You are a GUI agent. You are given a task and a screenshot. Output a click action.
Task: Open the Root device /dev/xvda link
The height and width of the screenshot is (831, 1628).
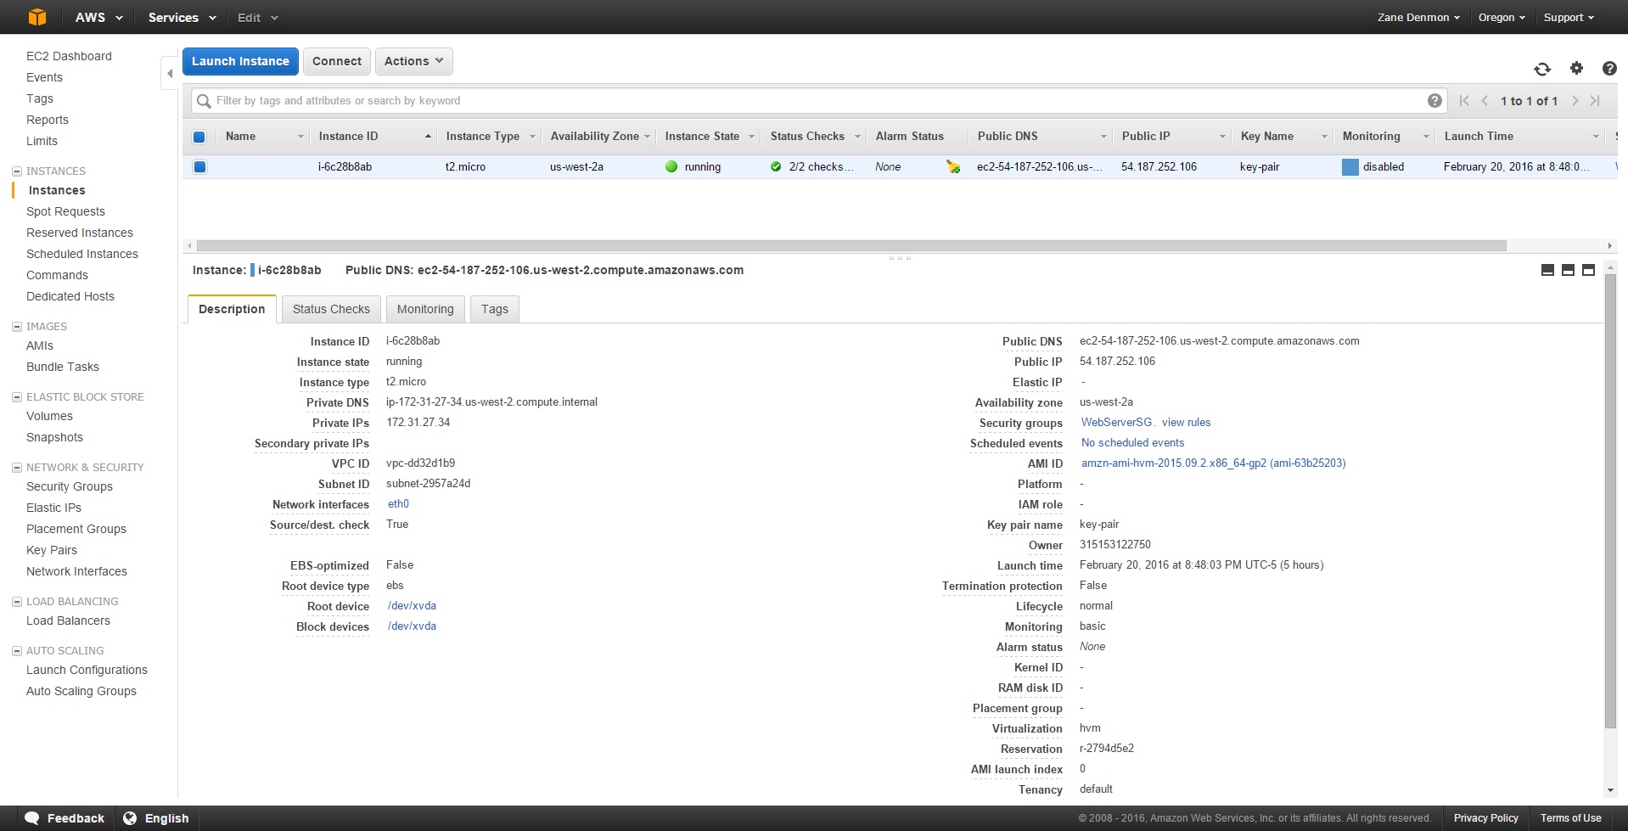pos(412,605)
